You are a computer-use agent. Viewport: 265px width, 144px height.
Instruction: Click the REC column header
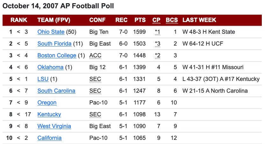tap(121, 20)
